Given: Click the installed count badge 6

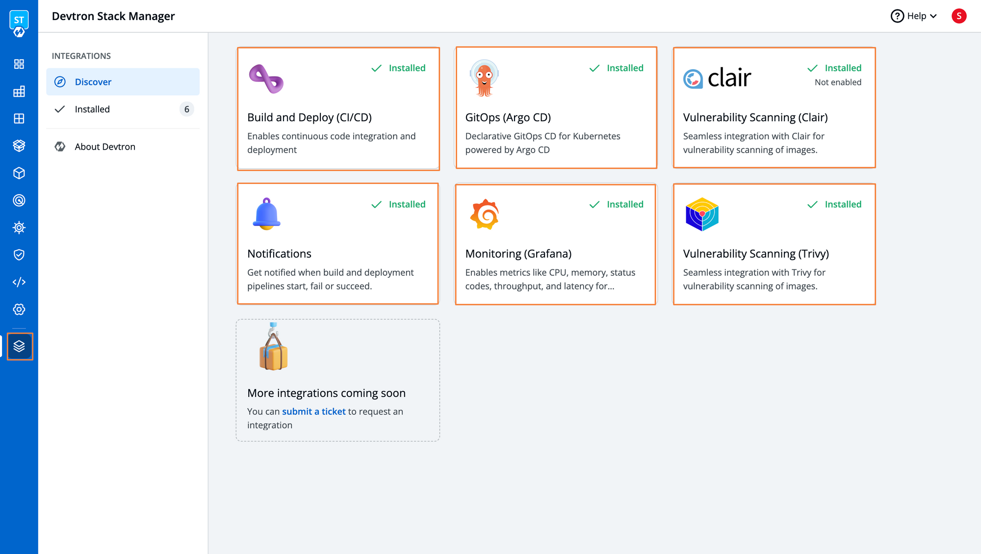Looking at the screenshot, I should [187, 109].
